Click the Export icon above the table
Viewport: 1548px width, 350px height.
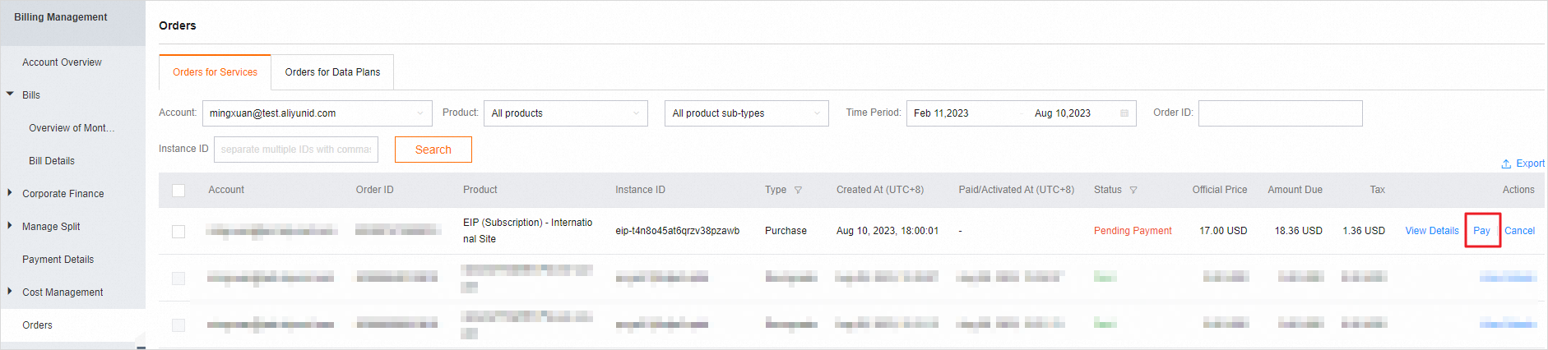pos(1506,163)
